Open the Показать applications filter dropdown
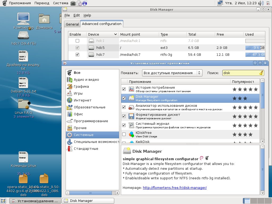Viewport: 272px width, 204px height. [x=172, y=73]
